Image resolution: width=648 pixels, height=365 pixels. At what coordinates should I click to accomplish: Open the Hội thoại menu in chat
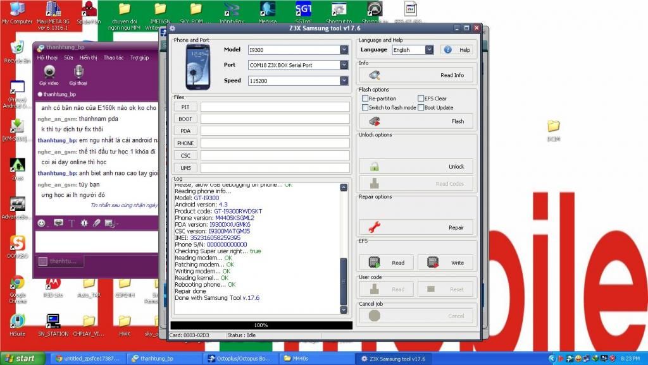(47, 57)
